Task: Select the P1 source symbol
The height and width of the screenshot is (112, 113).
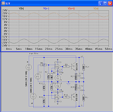Action: (38, 77)
